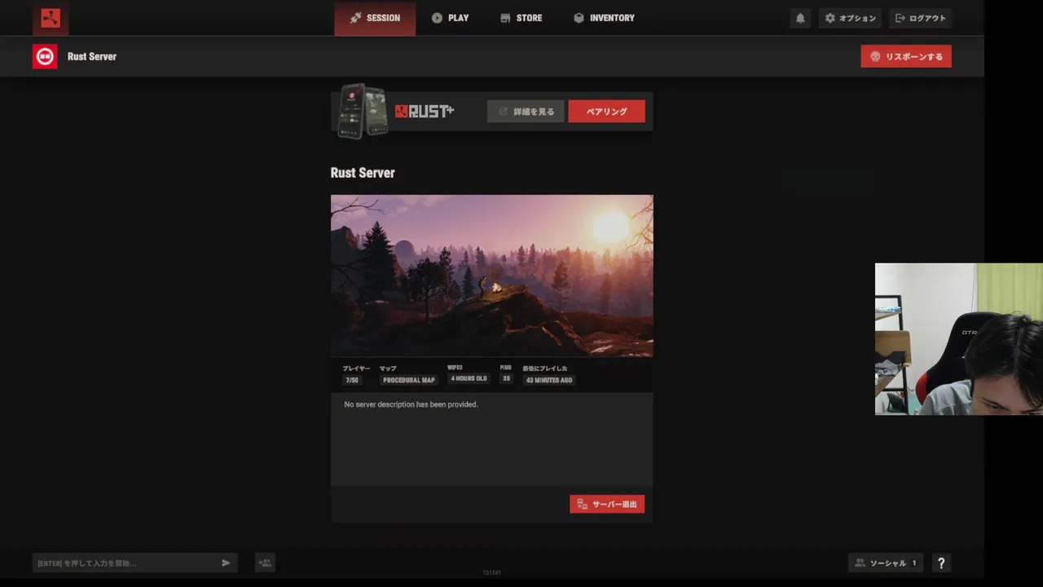Click the サーバー退出 button
1043x587 pixels.
point(607,504)
